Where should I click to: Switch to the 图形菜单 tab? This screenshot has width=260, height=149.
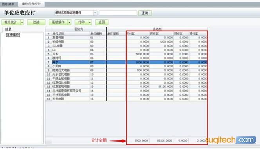click(8, 4)
